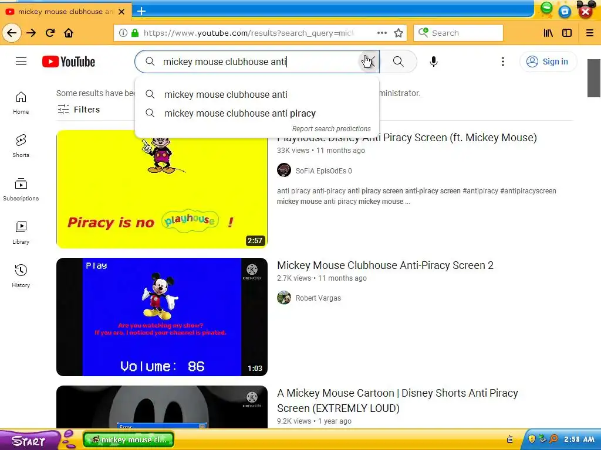This screenshot has height=450, width=601.
Task: Open Report search predictions link
Action: pos(332,128)
